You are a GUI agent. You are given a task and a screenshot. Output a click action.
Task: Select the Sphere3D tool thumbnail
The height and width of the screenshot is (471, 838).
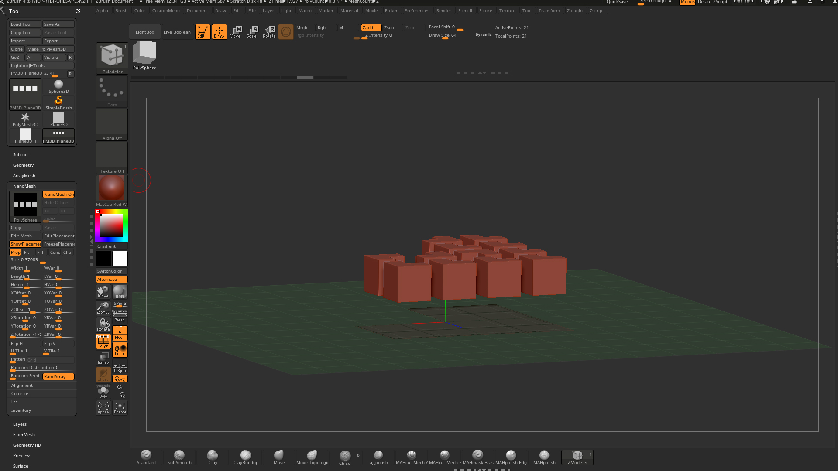(58, 86)
